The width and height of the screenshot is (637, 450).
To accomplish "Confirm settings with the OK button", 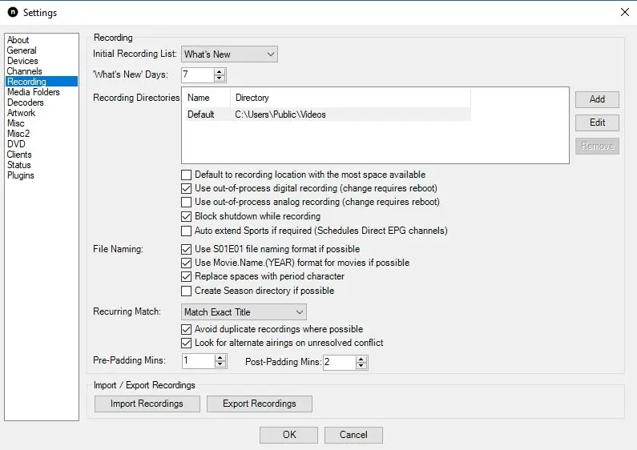I will [x=288, y=435].
